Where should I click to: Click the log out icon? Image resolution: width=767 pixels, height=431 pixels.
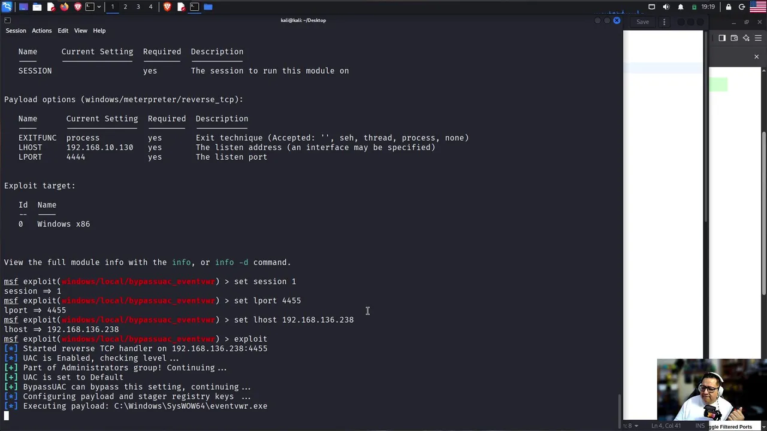[742, 7]
